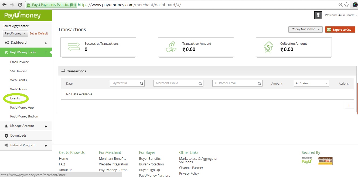Image resolution: width=358 pixels, height=177 pixels.
Task: Open the Website Integration footer link
Action: (114, 164)
